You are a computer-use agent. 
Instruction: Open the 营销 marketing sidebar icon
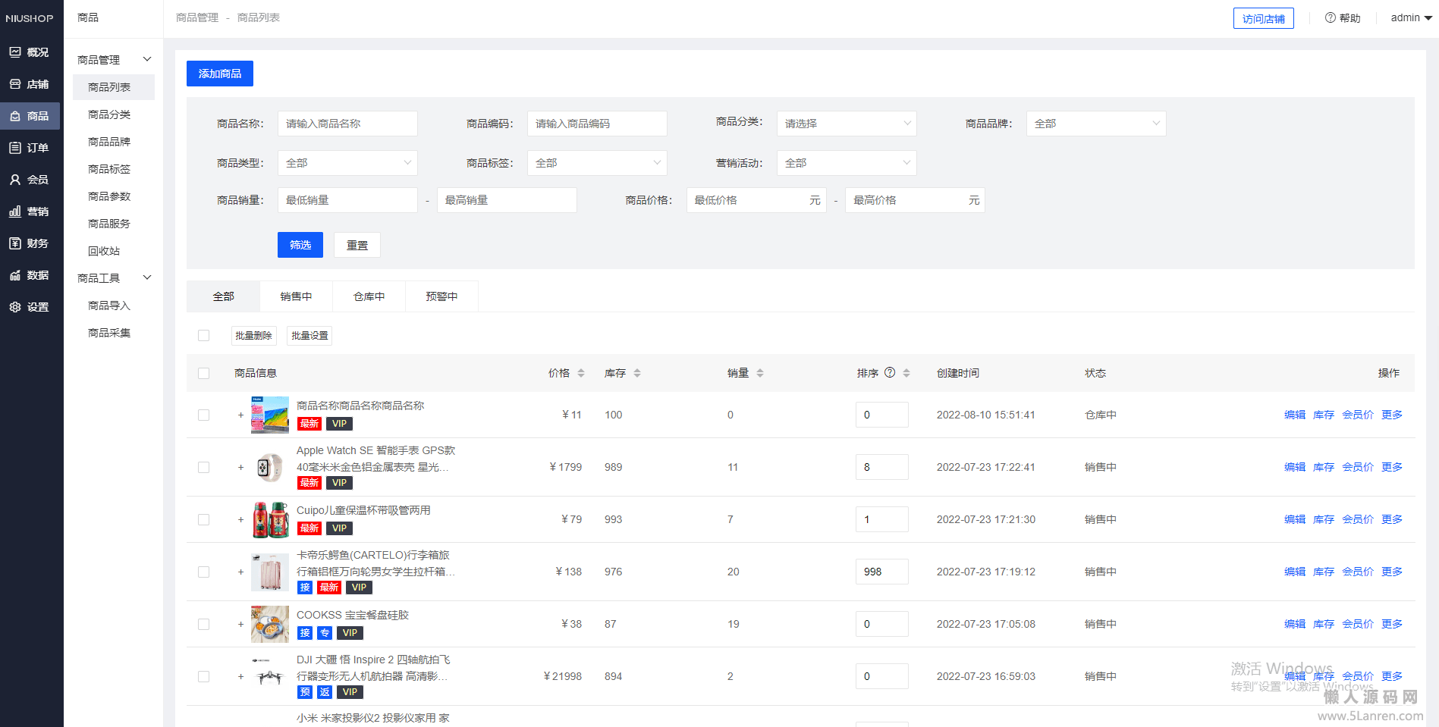(x=15, y=212)
